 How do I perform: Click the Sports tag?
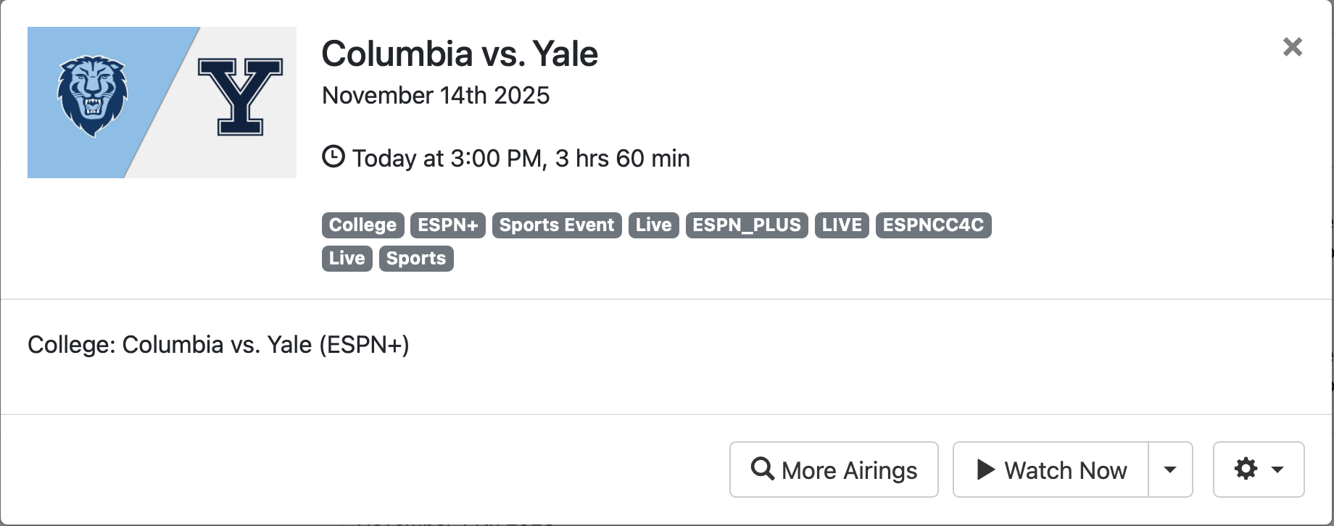point(416,259)
